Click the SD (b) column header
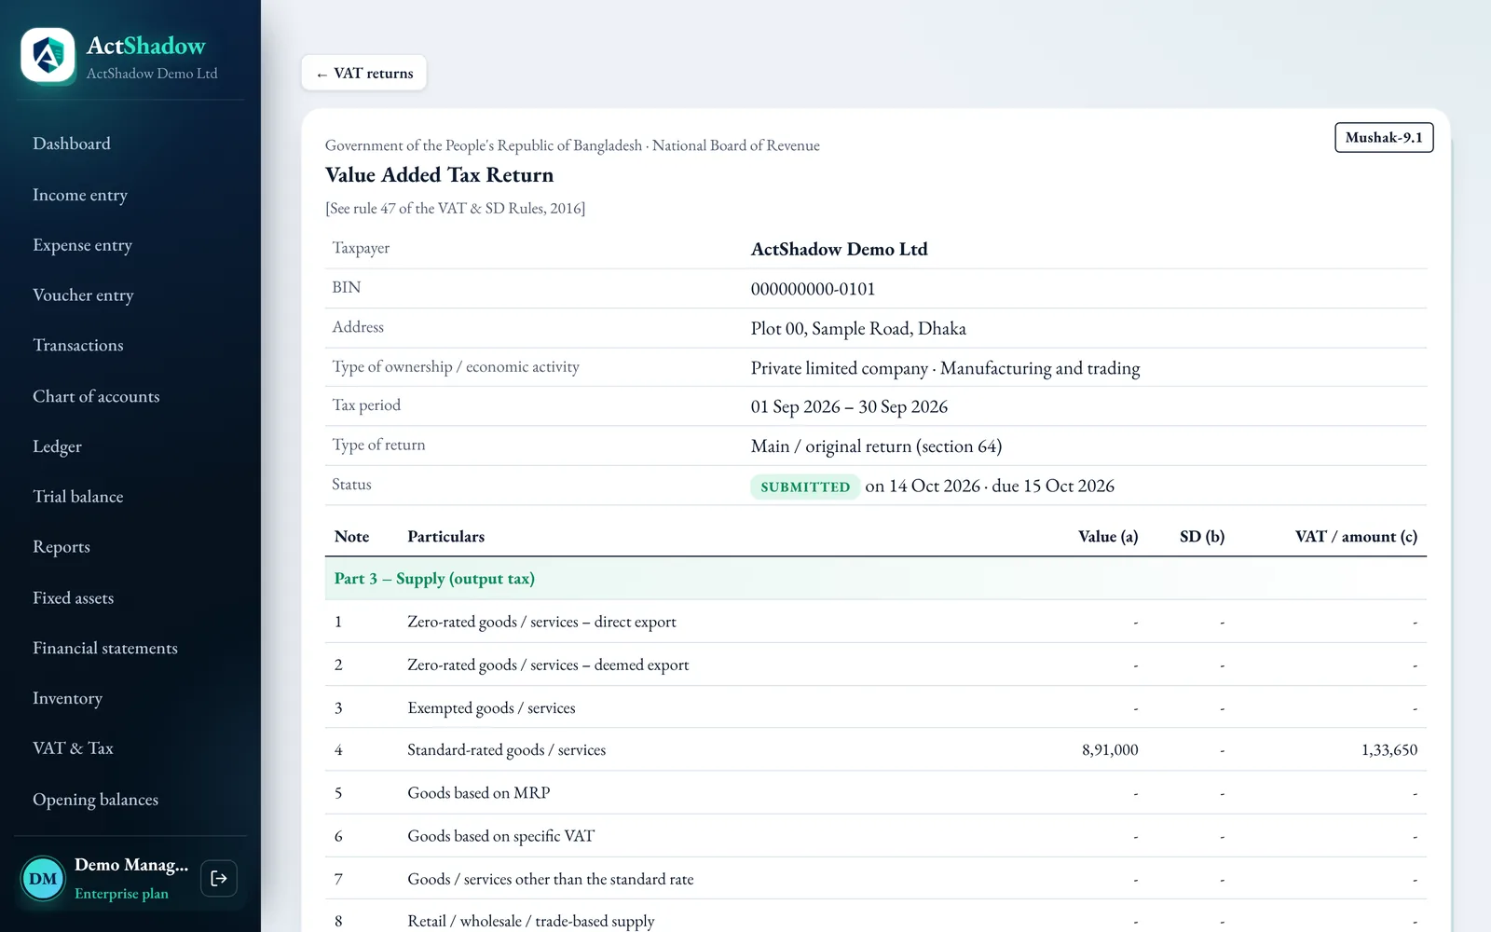1491x932 pixels. click(x=1202, y=537)
